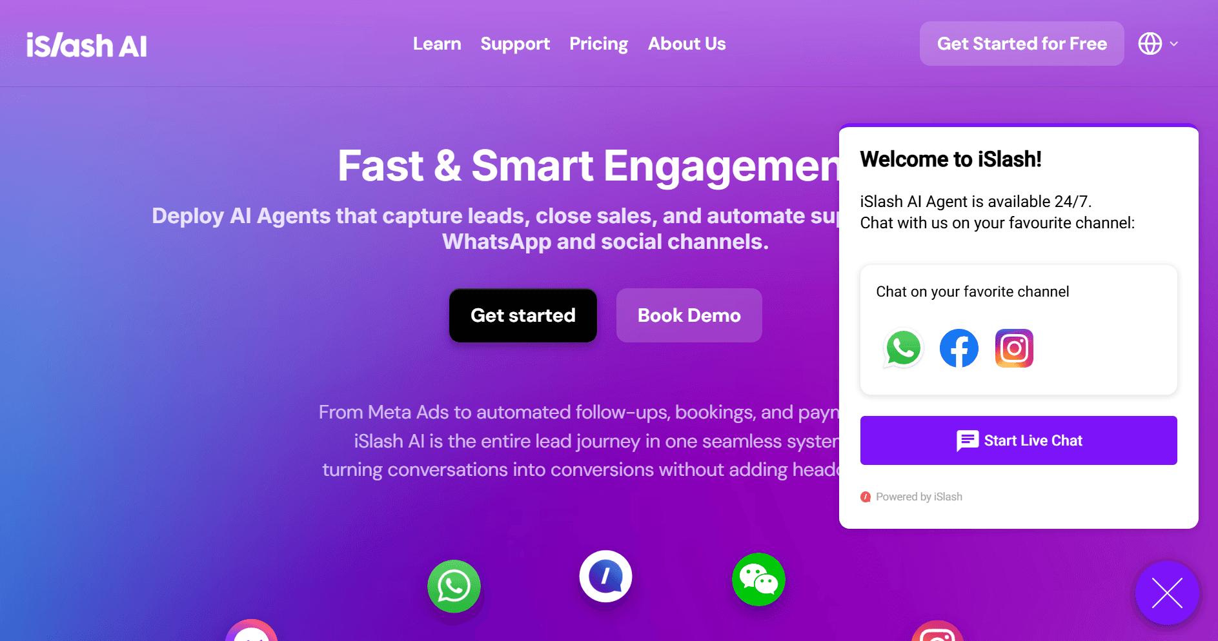Click the floating WeChat bubble icon
1218x641 pixels.
[x=758, y=579]
